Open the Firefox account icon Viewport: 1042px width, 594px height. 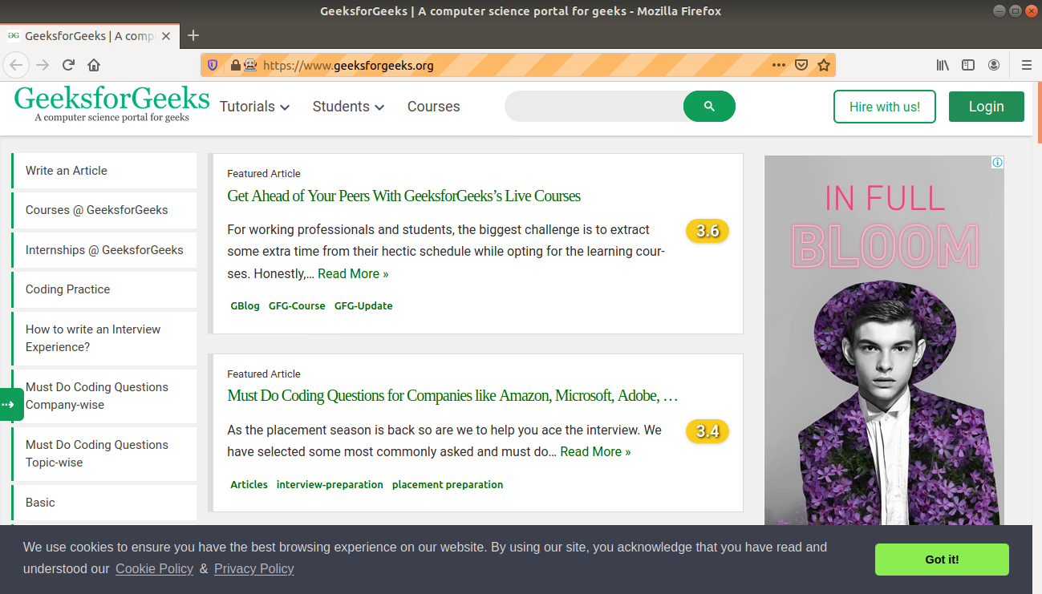(994, 65)
